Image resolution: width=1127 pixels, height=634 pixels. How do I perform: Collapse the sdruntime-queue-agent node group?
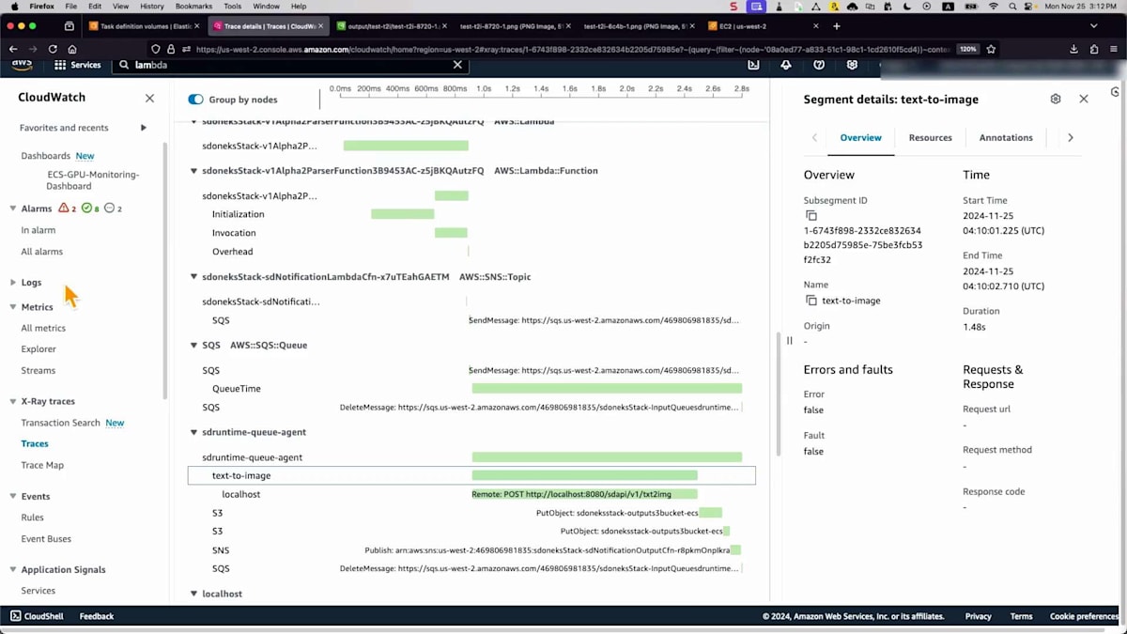[x=194, y=433]
